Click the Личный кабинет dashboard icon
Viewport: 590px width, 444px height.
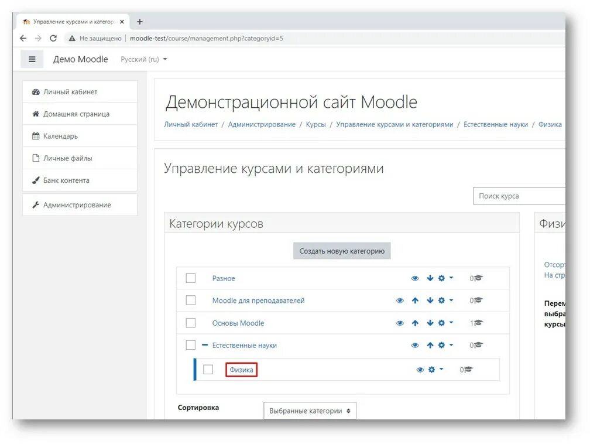(36, 92)
